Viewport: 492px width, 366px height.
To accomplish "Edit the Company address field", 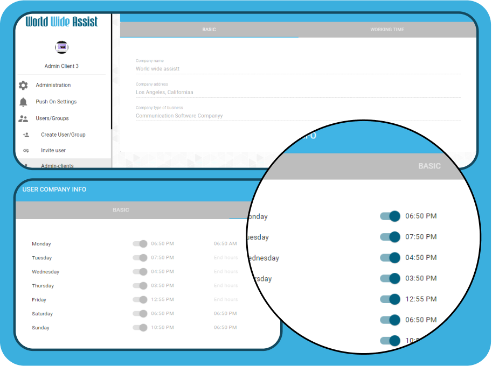I will pyautogui.click(x=297, y=93).
